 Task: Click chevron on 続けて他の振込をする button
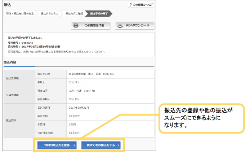pos(118,145)
